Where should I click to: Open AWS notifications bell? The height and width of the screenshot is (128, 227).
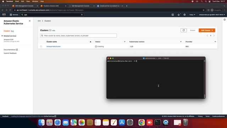(179, 15)
